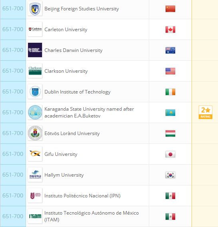218x227 pixels.
Task: Click the Canada flag
Action: 170,30
